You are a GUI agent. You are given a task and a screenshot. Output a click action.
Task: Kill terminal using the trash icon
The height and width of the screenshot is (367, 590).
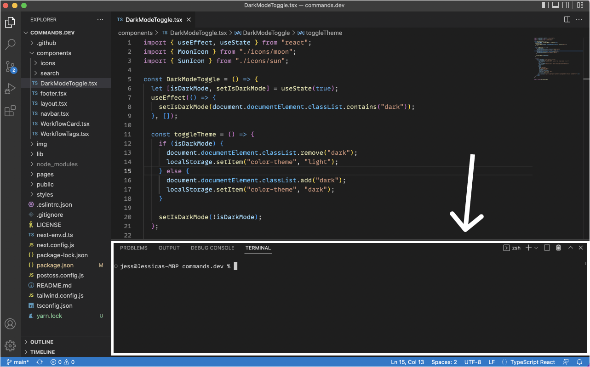coord(558,248)
